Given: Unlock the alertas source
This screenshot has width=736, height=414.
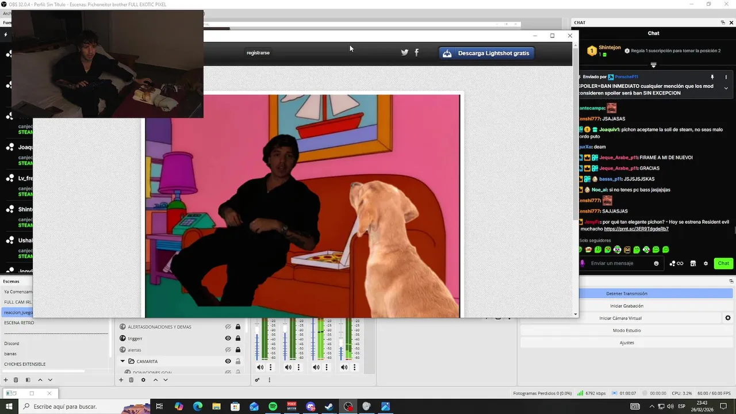Looking at the screenshot, I should coord(238,350).
